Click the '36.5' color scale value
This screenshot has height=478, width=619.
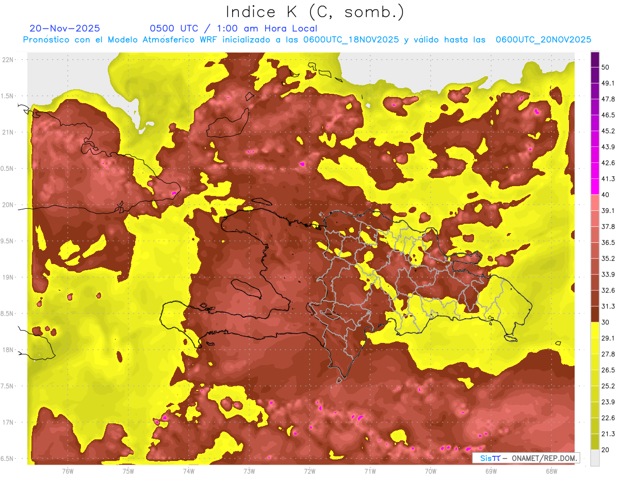coord(608,242)
